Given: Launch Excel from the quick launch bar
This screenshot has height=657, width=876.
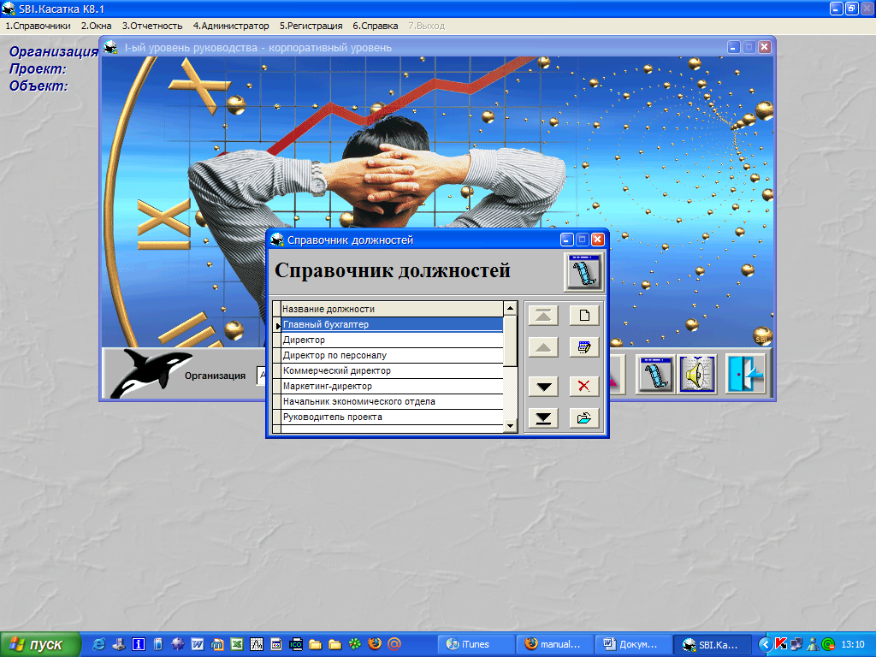Looking at the screenshot, I should 237,644.
